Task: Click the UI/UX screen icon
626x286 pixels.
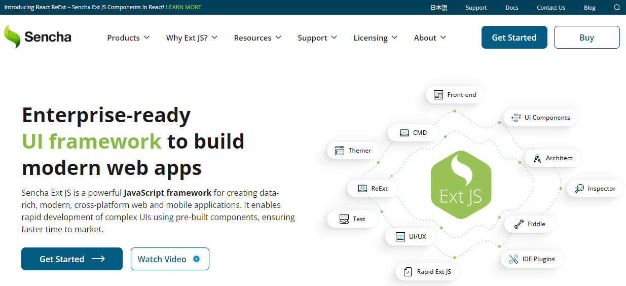Action: [x=400, y=237]
